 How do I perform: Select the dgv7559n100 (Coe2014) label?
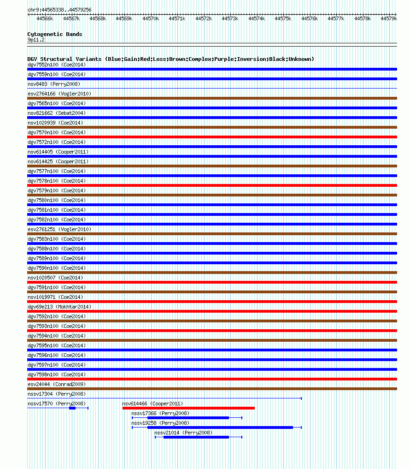(57, 74)
